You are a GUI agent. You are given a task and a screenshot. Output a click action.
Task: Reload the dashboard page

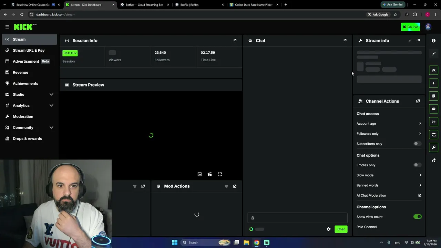point(22,14)
